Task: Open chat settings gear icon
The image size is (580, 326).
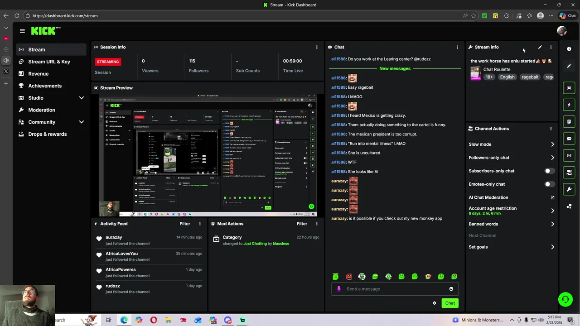Action: 434,303
